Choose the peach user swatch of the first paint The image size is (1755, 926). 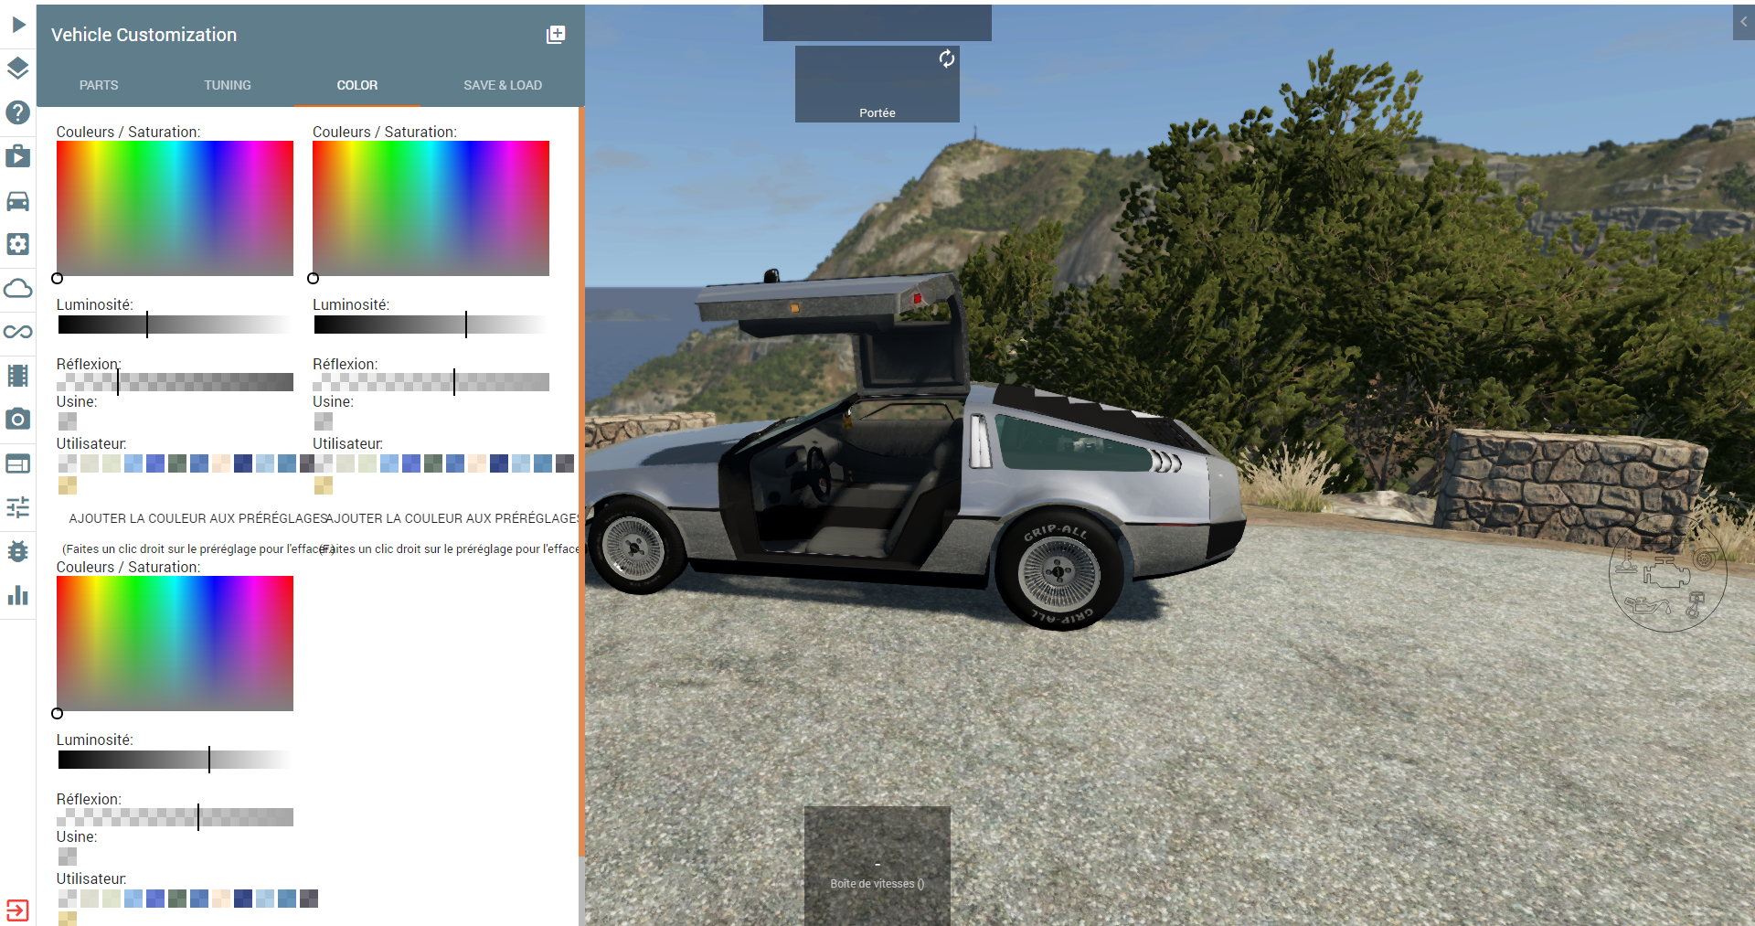pos(221,463)
